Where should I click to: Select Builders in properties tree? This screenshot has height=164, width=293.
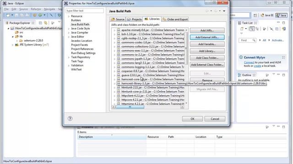pyautogui.click(x=76, y=20)
